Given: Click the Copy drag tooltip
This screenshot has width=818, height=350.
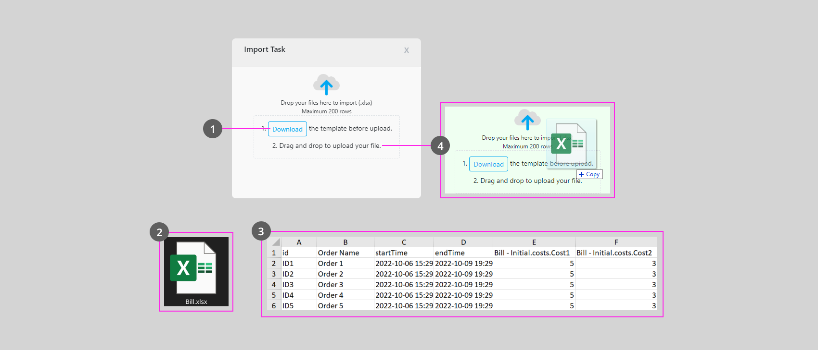Looking at the screenshot, I should 589,174.
